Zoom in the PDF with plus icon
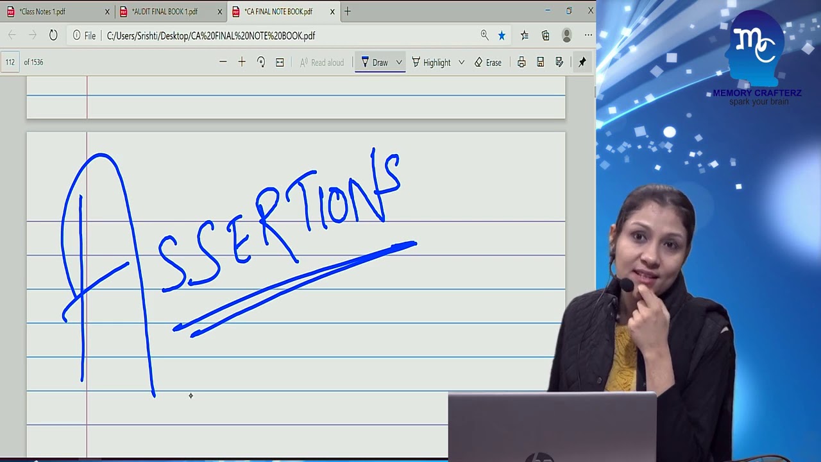 242,62
